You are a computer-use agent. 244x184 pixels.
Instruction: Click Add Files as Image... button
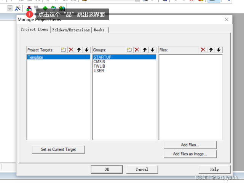[x=190, y=154]
